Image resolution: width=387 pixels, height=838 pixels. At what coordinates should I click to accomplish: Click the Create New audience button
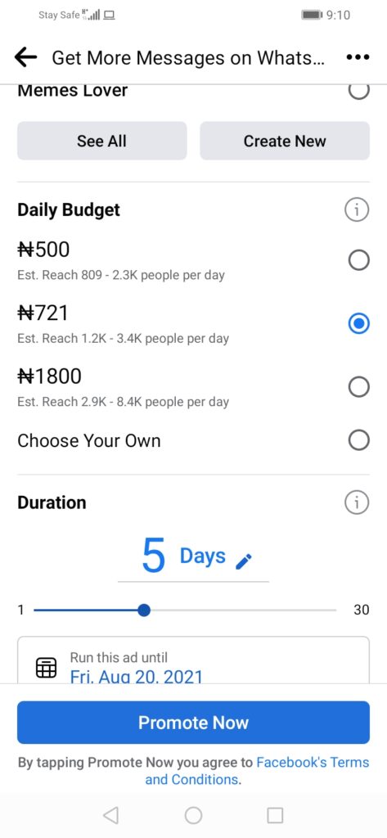click(x=285, y=141)
